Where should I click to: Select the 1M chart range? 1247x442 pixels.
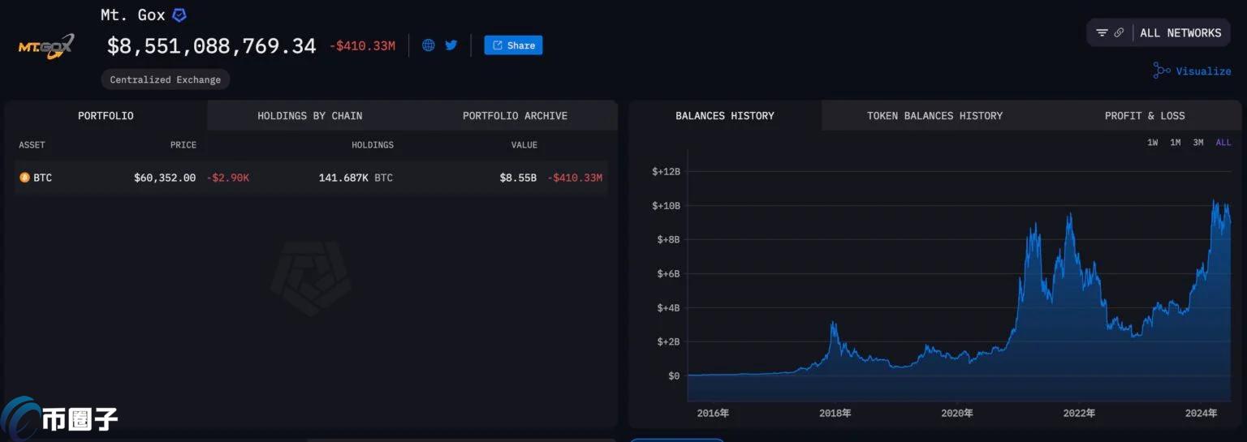coord(1175,142)
